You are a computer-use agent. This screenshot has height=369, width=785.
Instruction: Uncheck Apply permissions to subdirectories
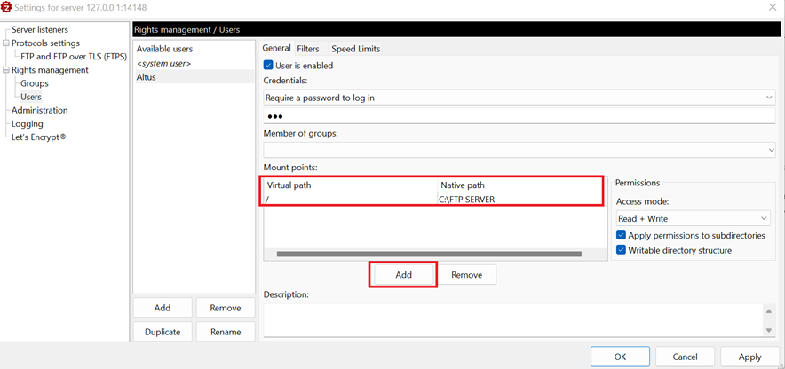[x=621, y=235]
